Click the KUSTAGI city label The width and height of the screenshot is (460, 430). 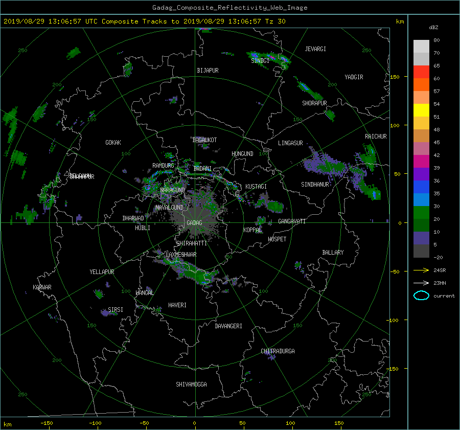tap(256, 187)
